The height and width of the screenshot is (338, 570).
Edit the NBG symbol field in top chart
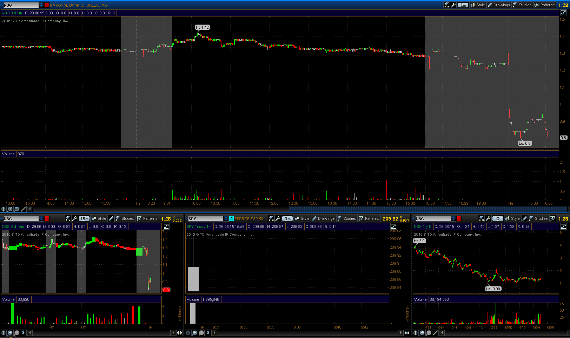[x=21, y=5]
